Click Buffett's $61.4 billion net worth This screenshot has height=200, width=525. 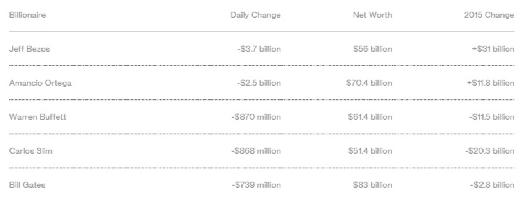pos(370,117)
